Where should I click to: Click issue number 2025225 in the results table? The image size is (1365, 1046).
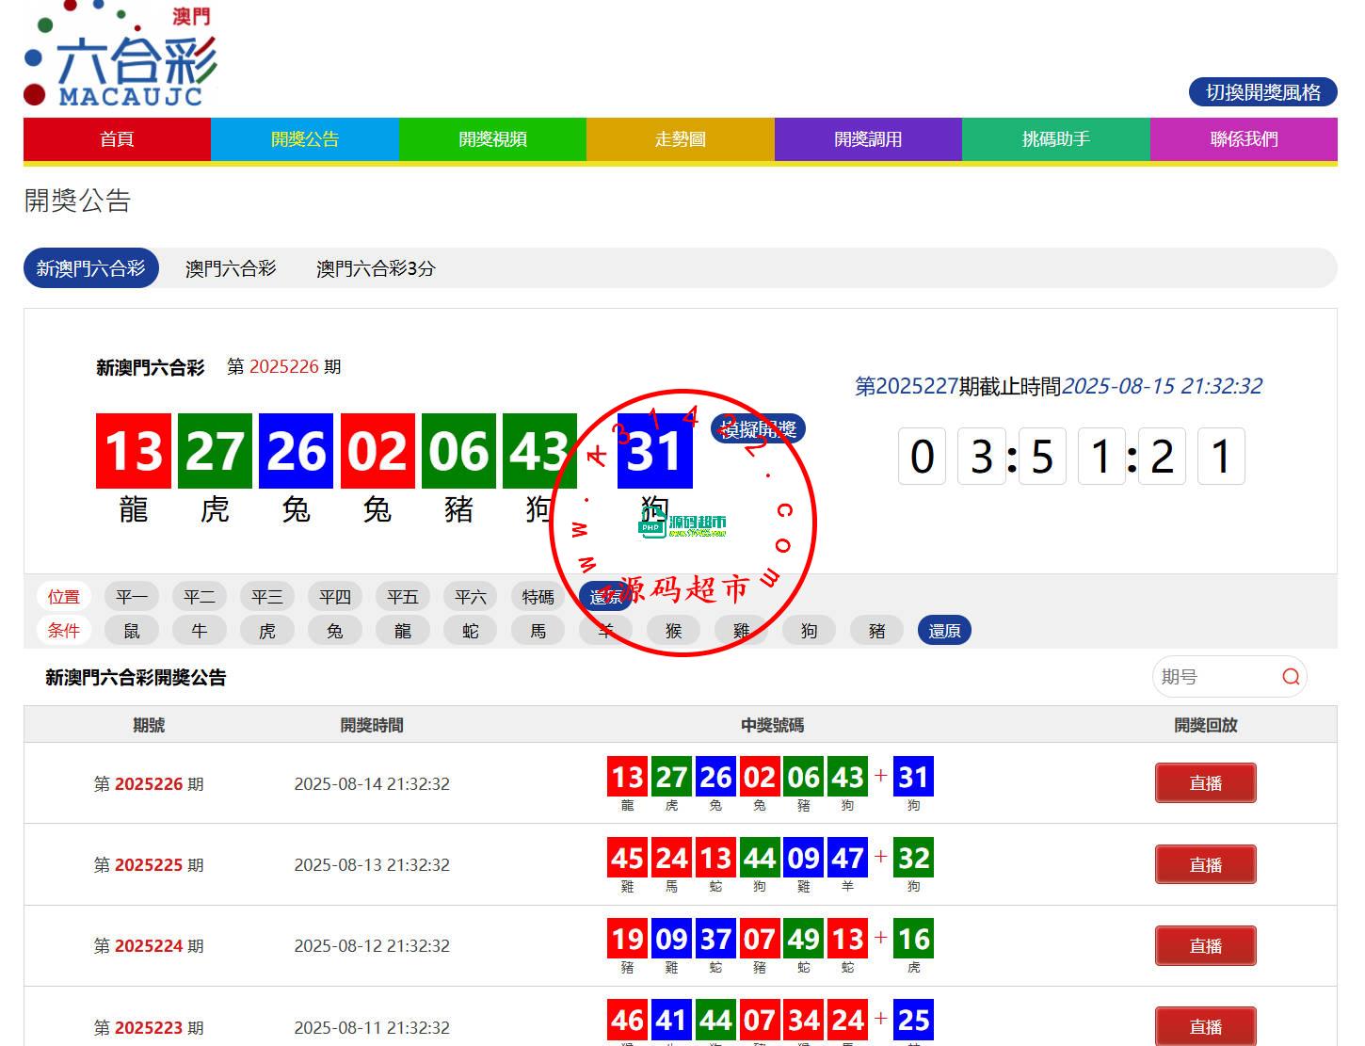click(x=149, y=865)
